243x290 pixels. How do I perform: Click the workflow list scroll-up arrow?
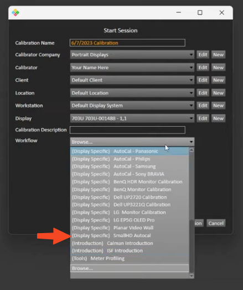pyautogui.click(x=192, y=150)
